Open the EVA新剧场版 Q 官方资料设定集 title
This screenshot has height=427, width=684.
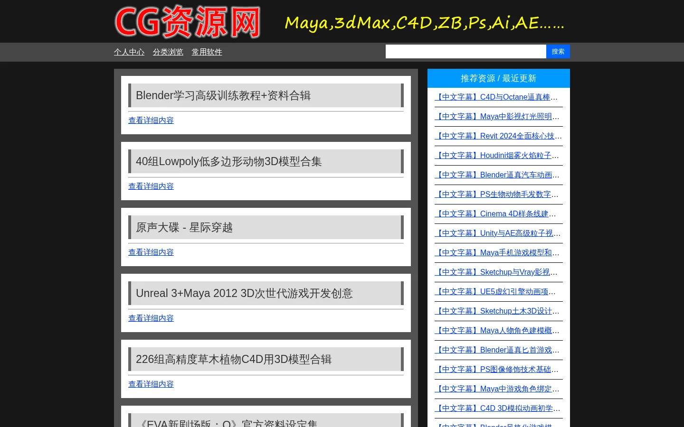(227, 422)
